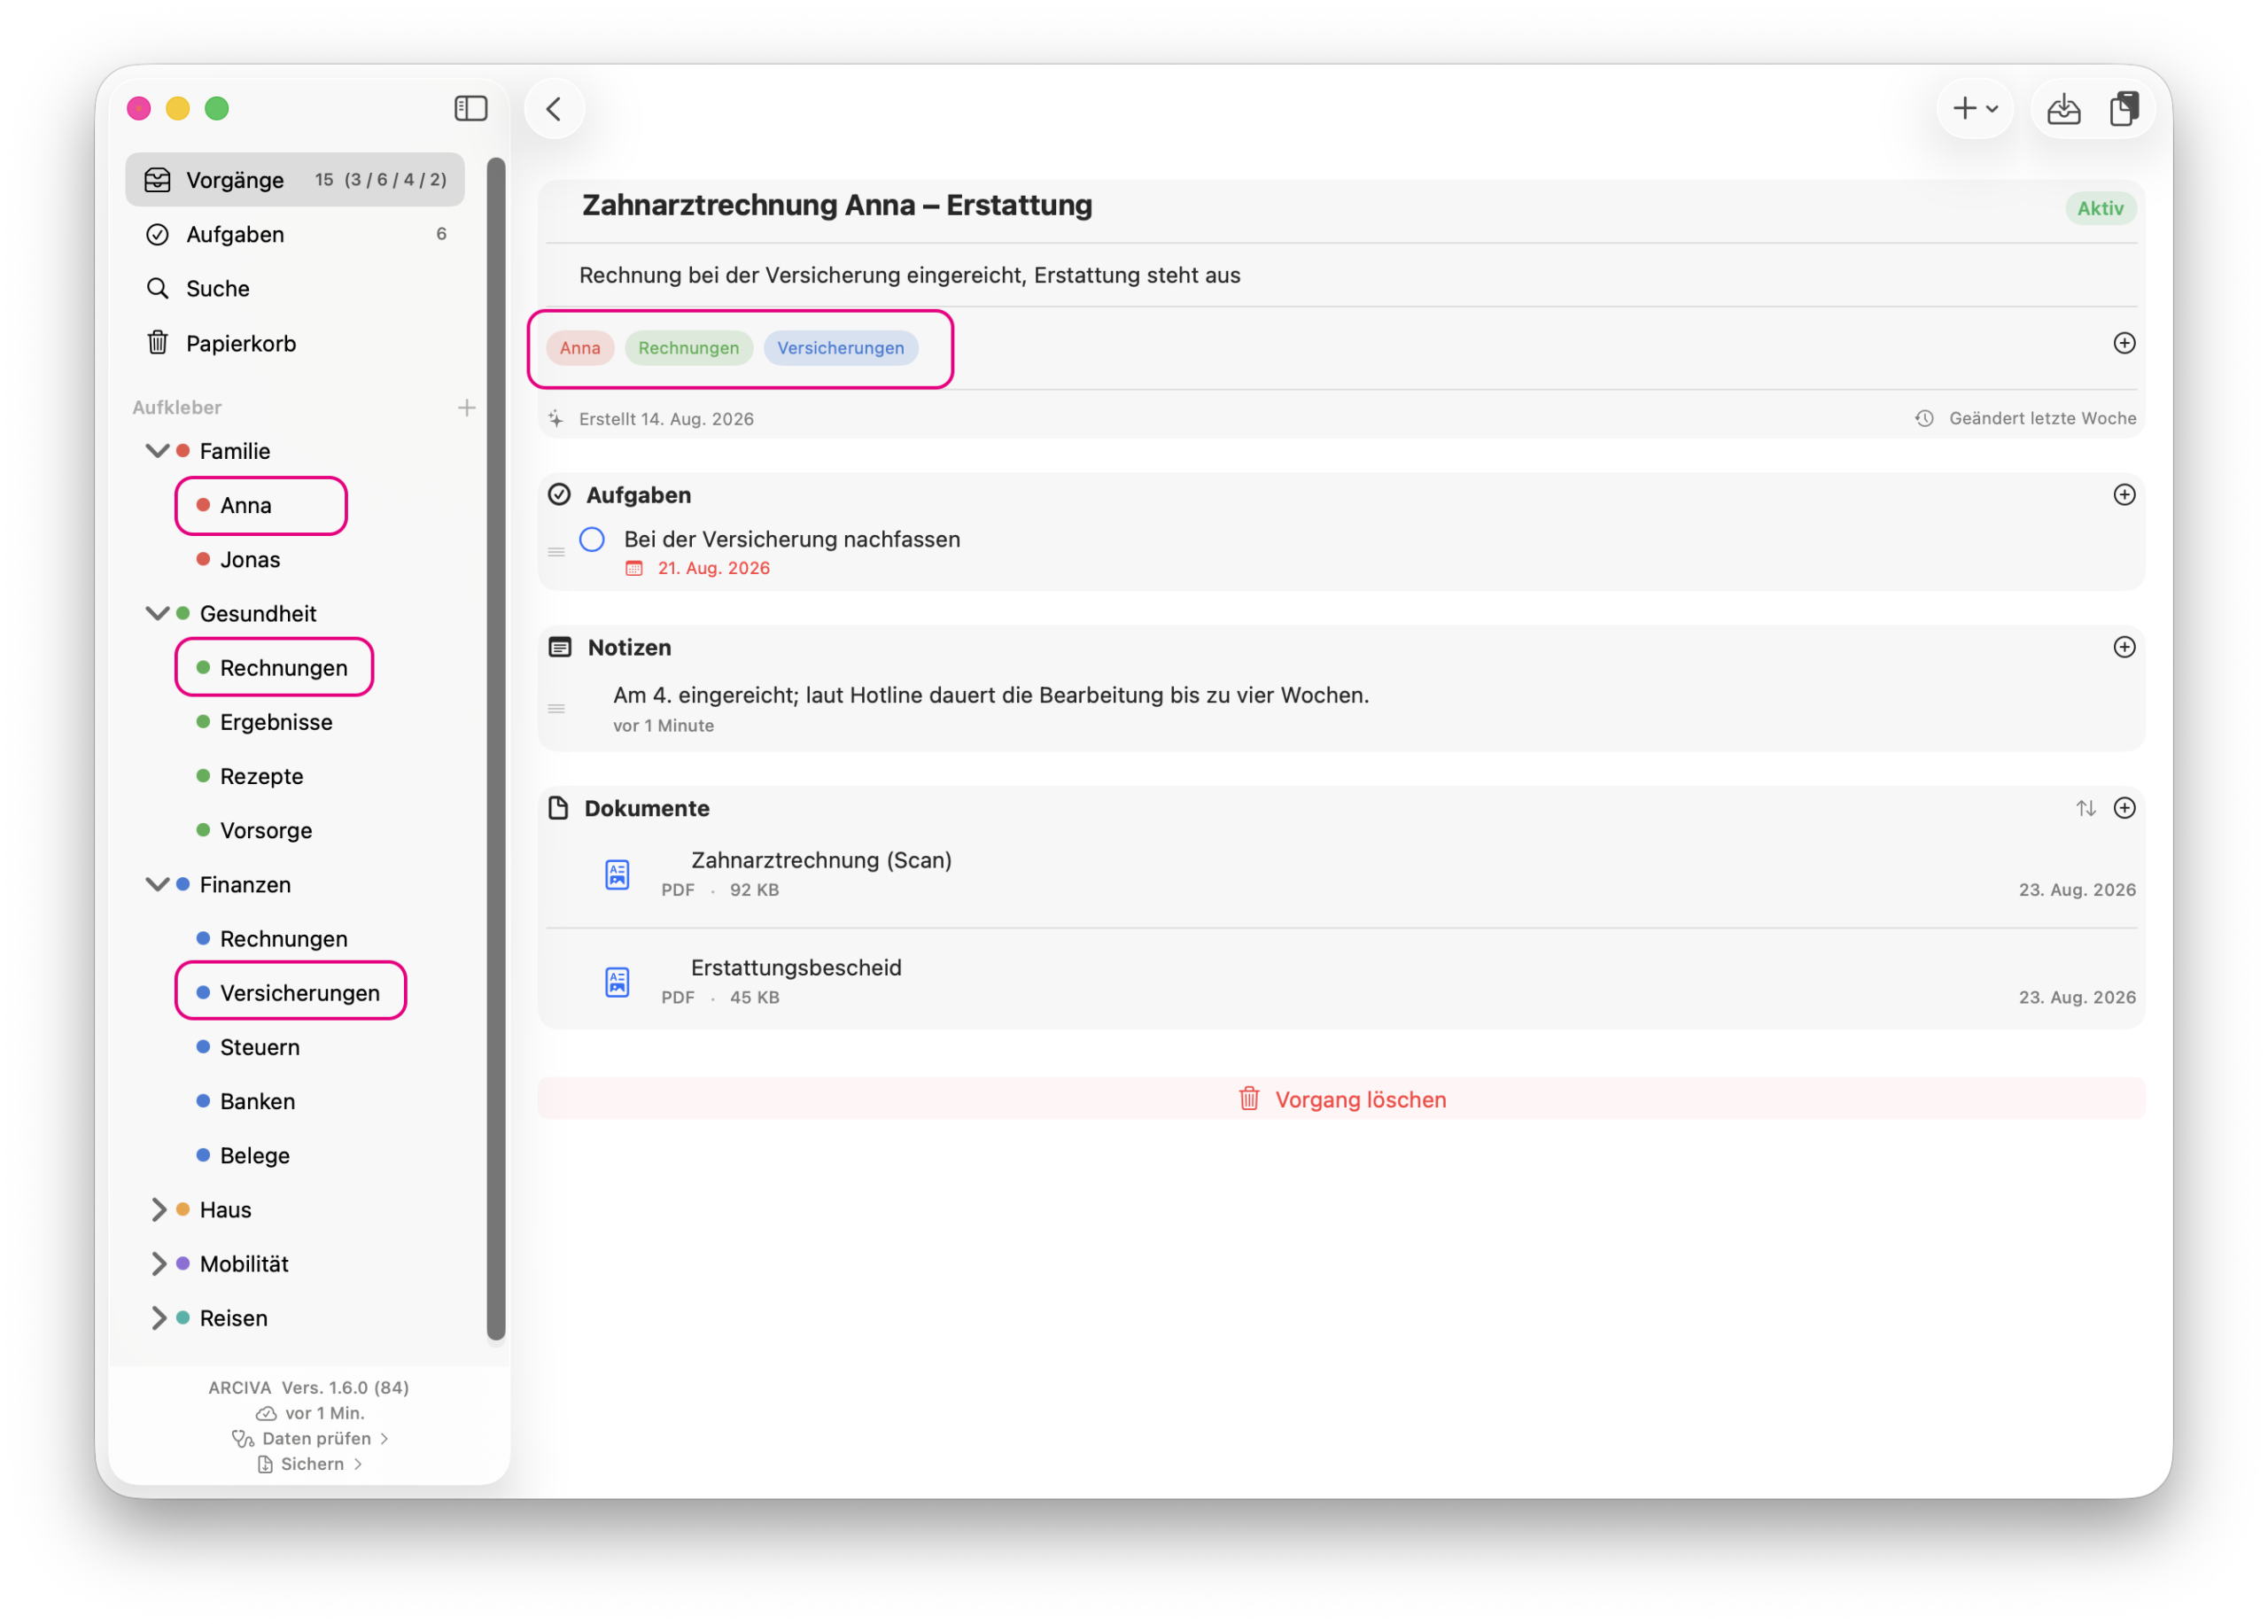Add a new Aufkleber with the plus

(466, 407)
